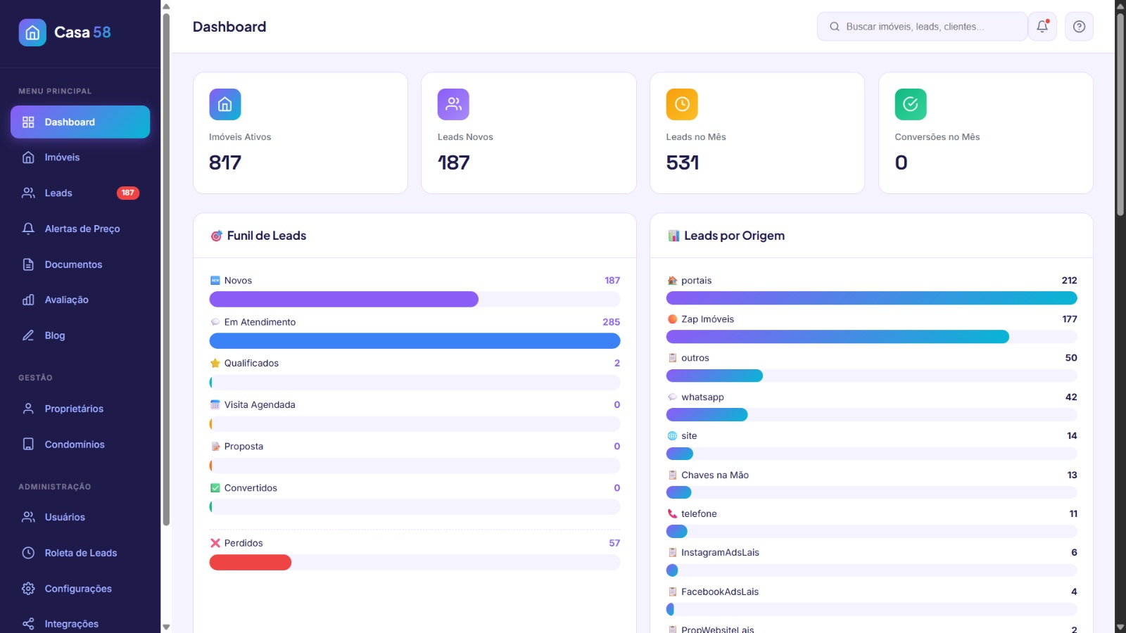Click the Casa 58 home logo
The height and width of the screenshot is (633, 1126).
(x=32, y=32)
